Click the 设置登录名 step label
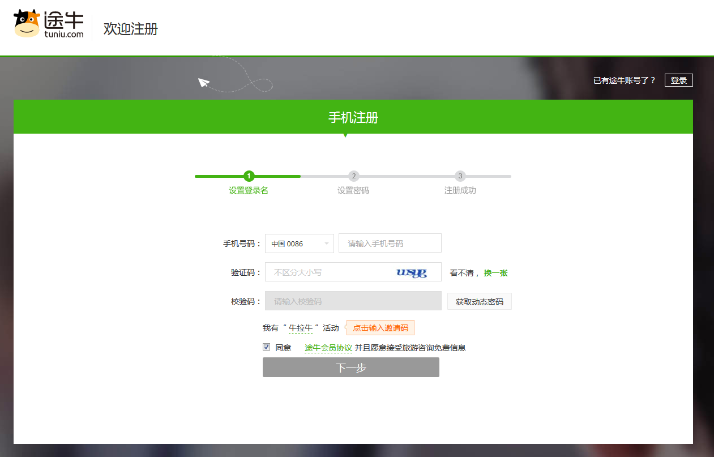714x457 pixels. click(249, 191)
